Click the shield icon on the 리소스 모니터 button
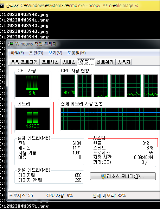Image resolution: width=160 pixels, height=209 pixels. click(104, 176)
